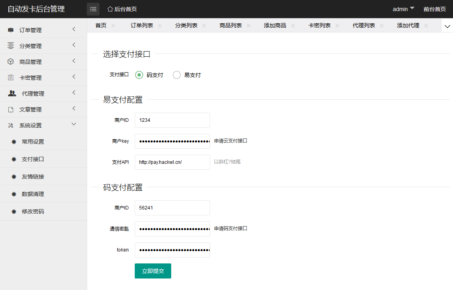Close the 订单列表 tab

click(x=160, y=25)
